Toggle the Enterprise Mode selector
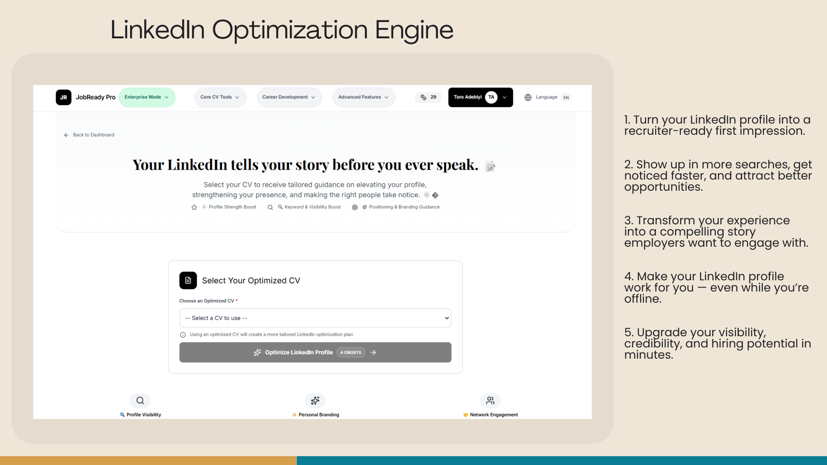The image size is (827, 465). tap(147, 97)
